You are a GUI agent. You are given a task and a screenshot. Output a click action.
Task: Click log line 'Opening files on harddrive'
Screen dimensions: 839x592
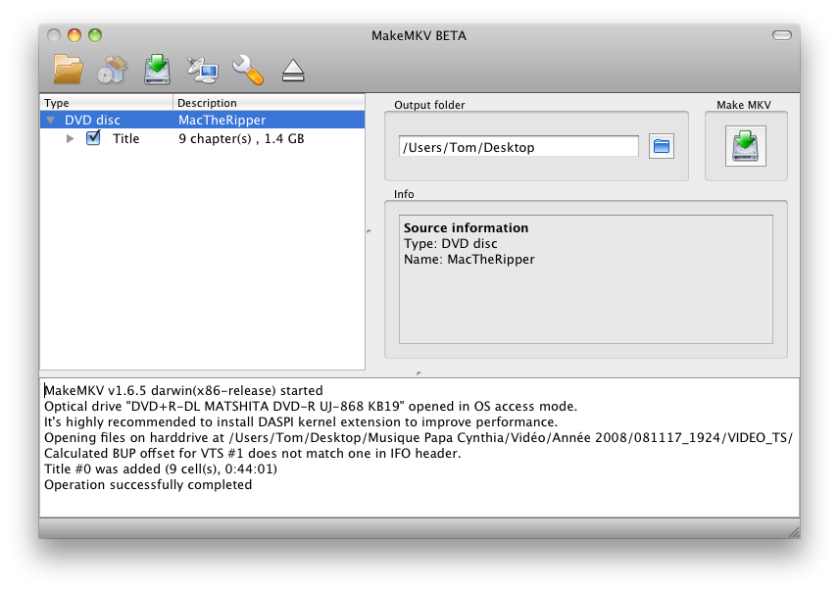[x=419, y=437]
